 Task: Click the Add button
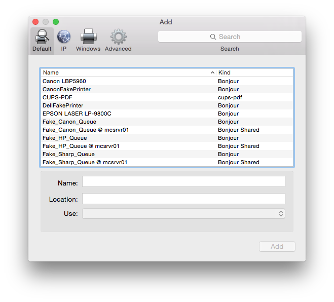(x=277, y=246)
